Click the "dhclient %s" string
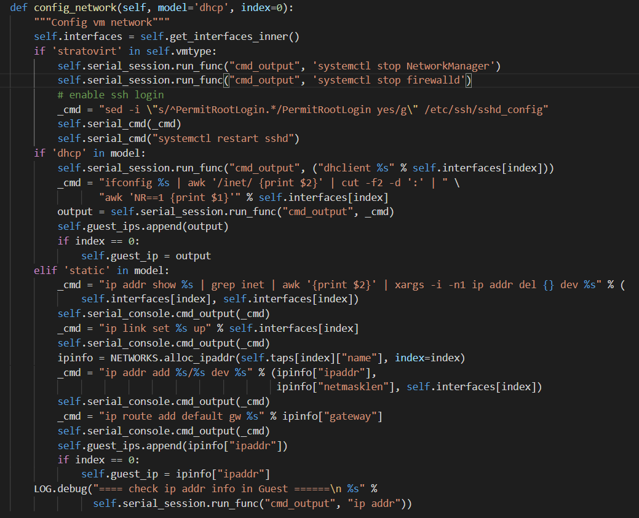This screenshot has width=639, height=518. [356, 168]
